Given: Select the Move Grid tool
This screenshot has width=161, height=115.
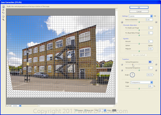Looking at the screenshot, I should pos(3,13).
